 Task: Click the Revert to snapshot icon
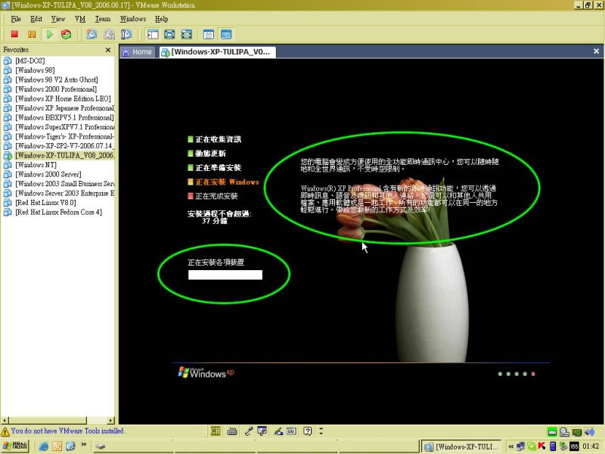point(109,34)
